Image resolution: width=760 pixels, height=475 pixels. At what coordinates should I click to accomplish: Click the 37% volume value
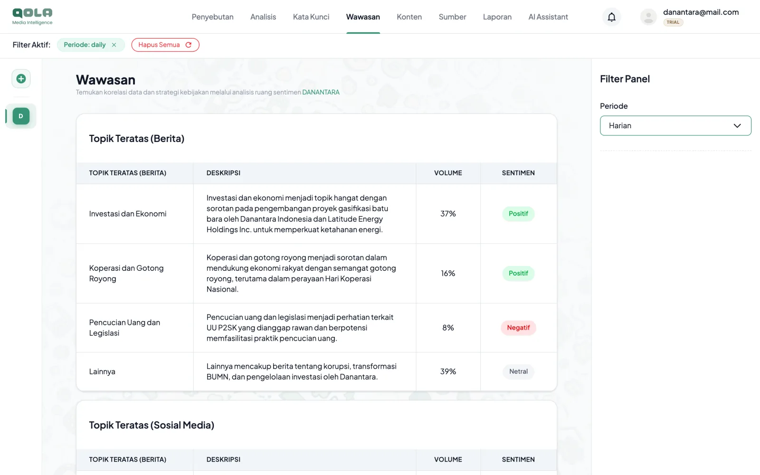[x=448, y=214]
